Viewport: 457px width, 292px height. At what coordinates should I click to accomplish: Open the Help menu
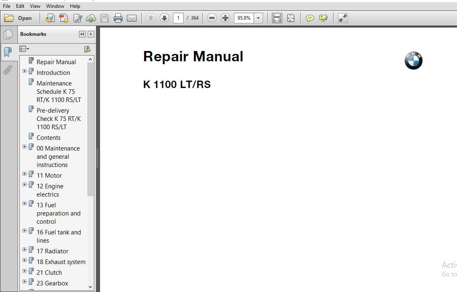tap(75, 6)
